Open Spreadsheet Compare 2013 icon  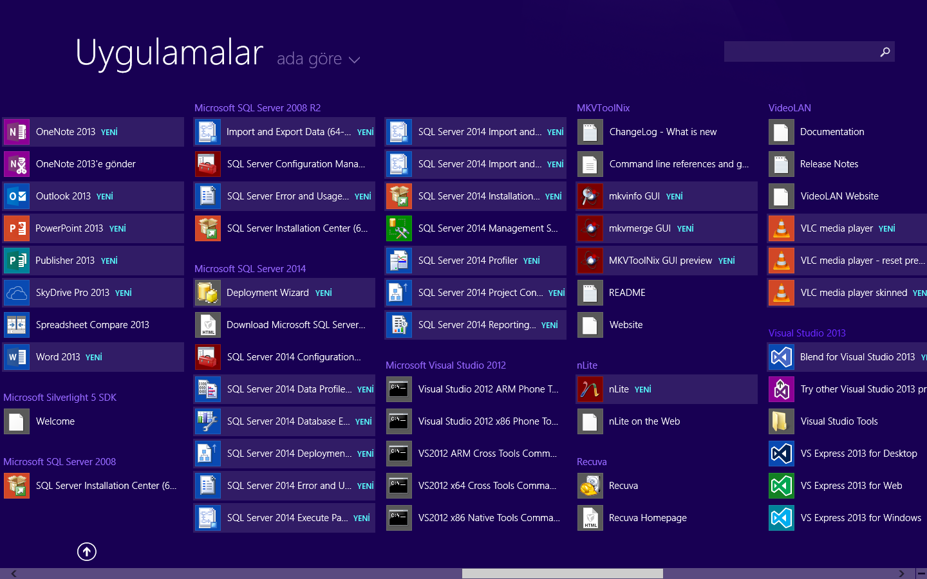pos(17,325)
